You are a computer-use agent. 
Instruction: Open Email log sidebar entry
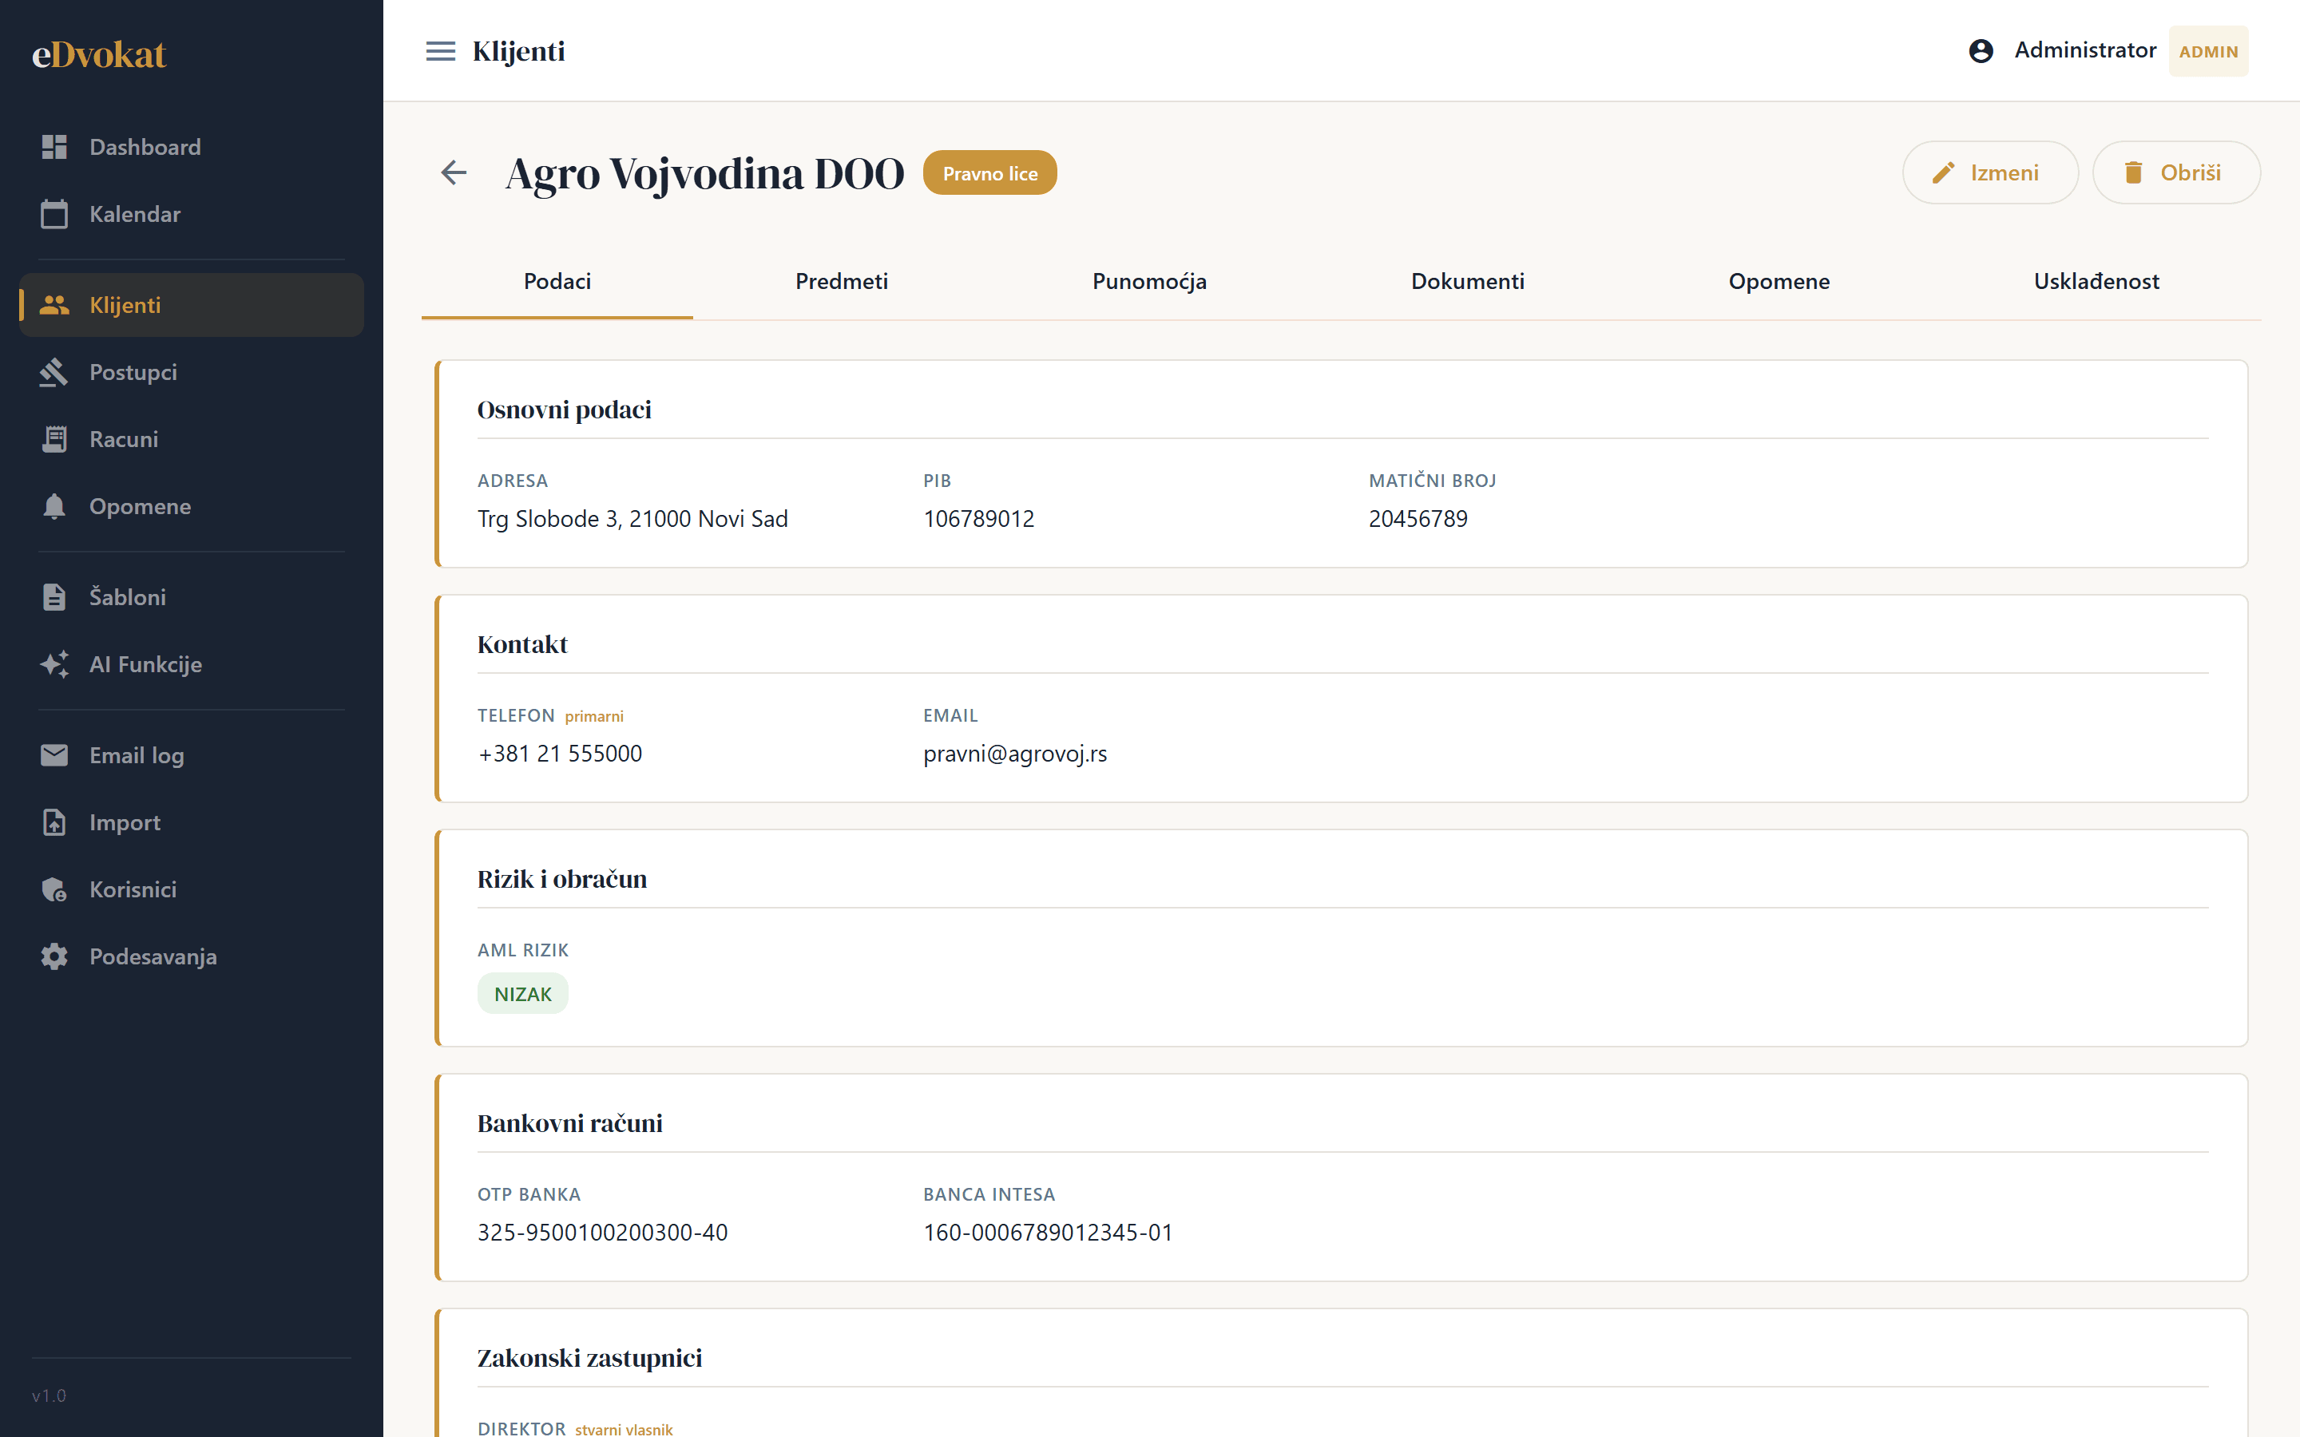(x=191, y=754)
